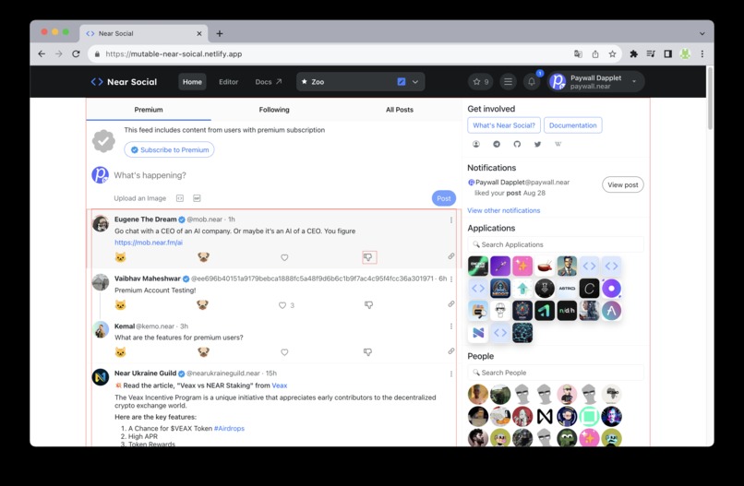Open the more options on Eugene The Dream's post
This screenshot has height=486, width=744.
[450, 220]
